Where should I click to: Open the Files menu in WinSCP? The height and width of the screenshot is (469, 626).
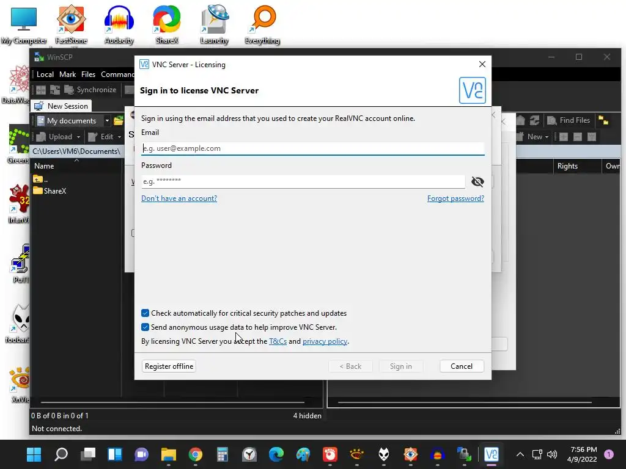pyautogui.click(x=88, y=74)
